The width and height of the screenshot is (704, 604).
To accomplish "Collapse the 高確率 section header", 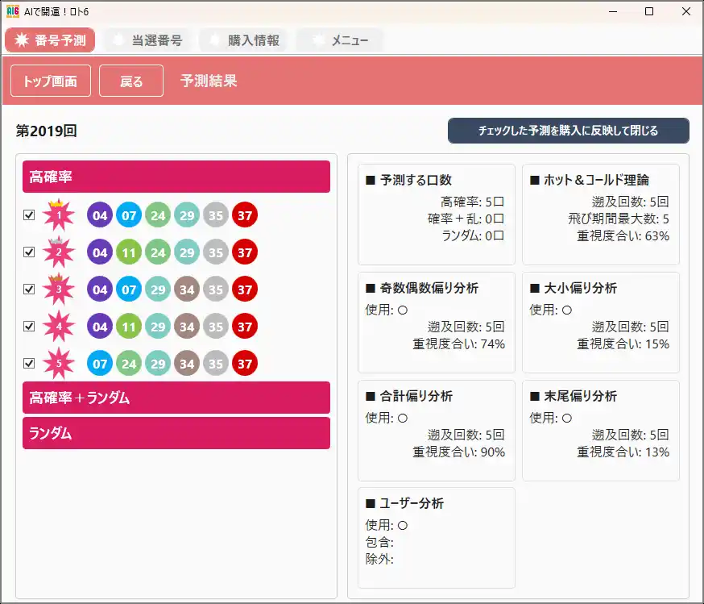I will [176, 177].
